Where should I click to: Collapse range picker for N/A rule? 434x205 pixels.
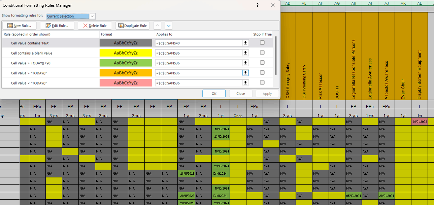coord(245,43)
